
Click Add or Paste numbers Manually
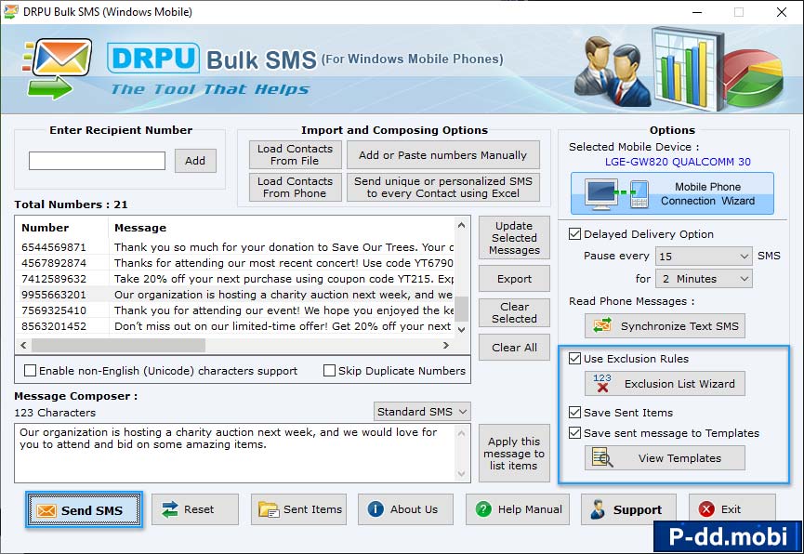point(443,154)
